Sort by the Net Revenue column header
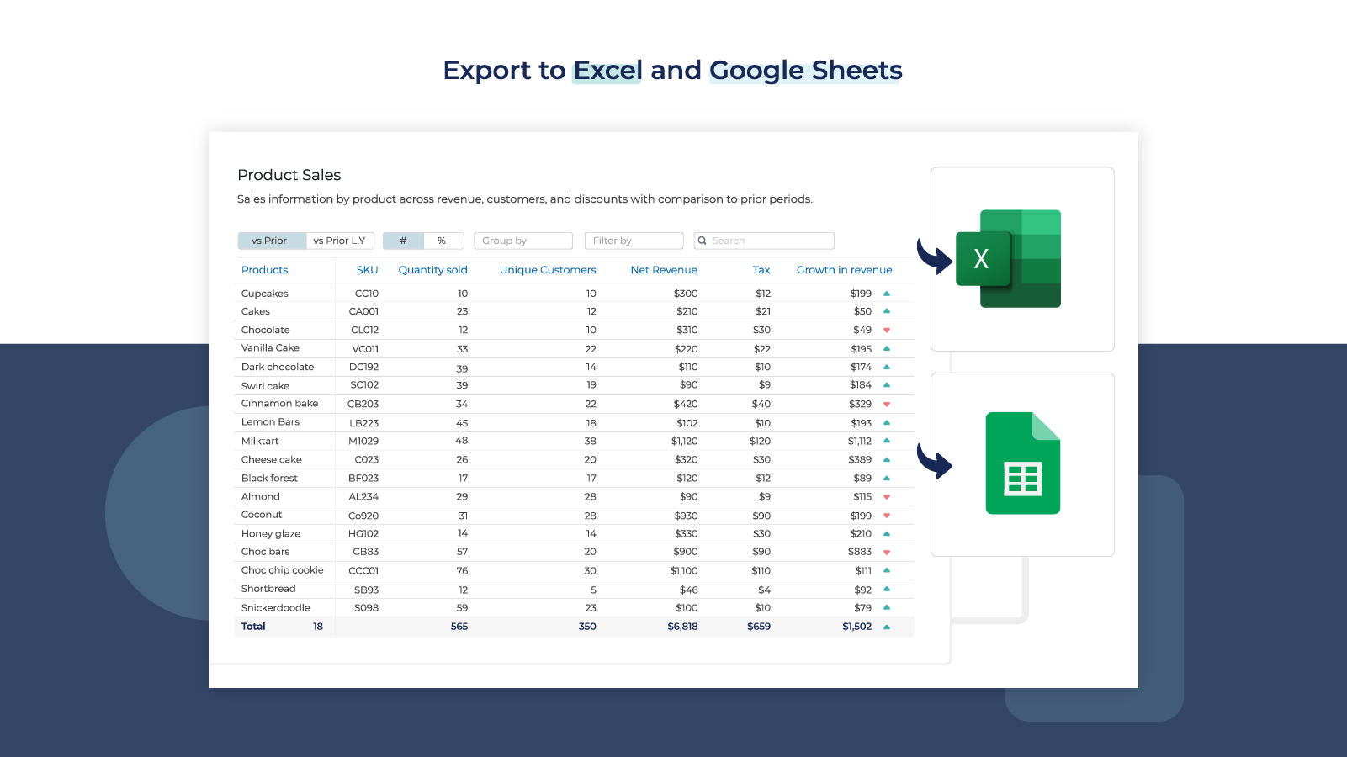The width and height of the screenshot is (1347, 757). click(664, 270)
